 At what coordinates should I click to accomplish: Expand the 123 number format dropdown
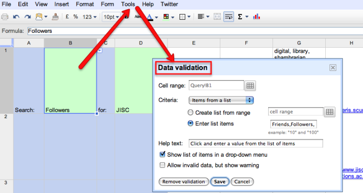coord(90,17)
